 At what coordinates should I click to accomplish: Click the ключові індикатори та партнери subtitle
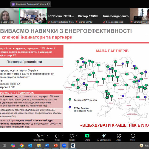pyautogui.click(x=37, y=37)
